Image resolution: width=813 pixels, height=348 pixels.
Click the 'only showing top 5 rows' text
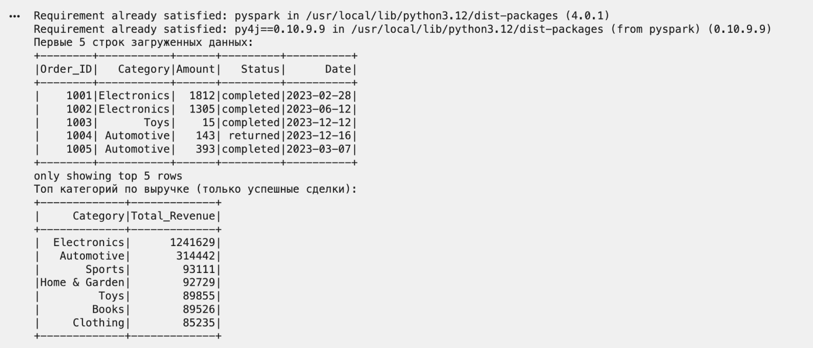tap(108, 176)
